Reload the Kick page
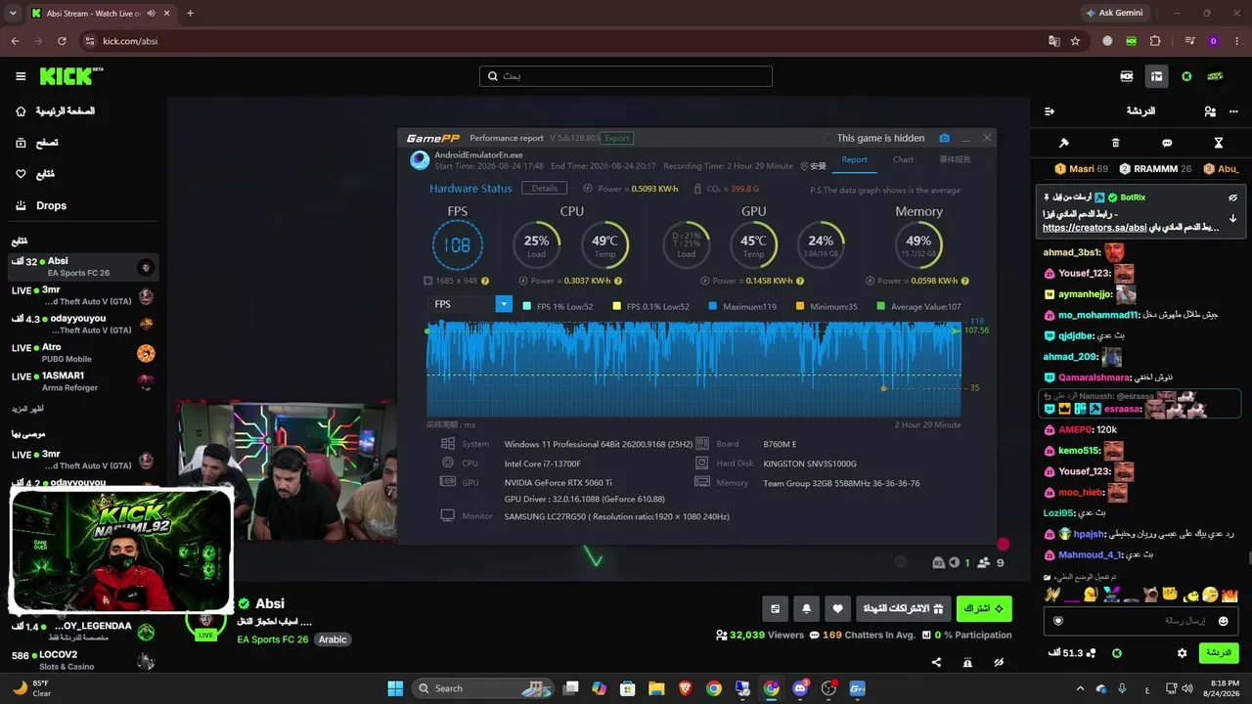 coord(62,41)
